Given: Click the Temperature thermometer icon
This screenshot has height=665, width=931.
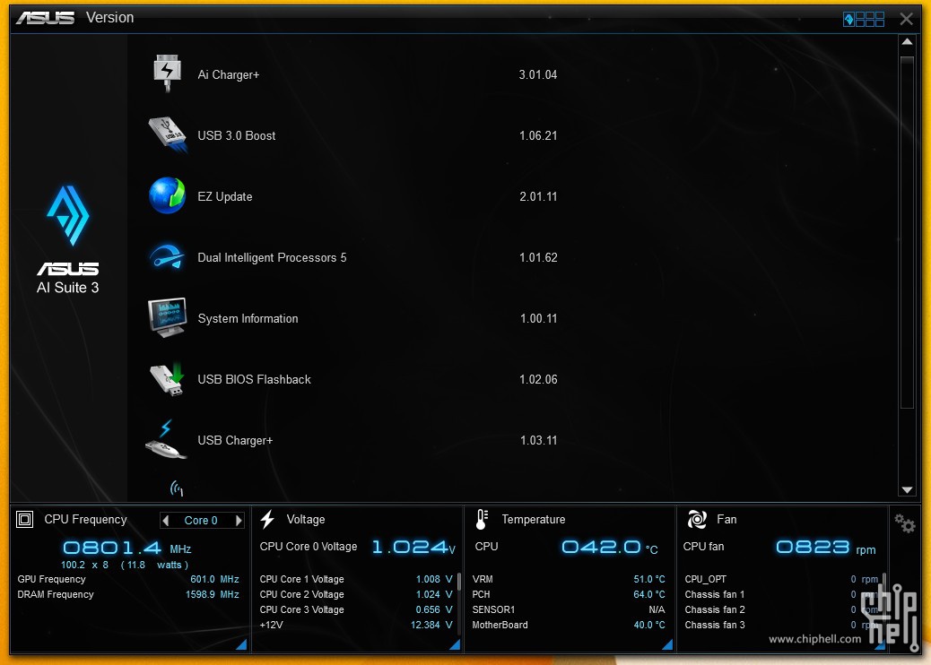Looking at the screenshot, I should tap(482, 520).
